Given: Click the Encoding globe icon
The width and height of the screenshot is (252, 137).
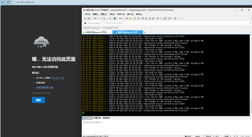Looking at the screenshot, I should pyautogui.click(x=115, y=19).
